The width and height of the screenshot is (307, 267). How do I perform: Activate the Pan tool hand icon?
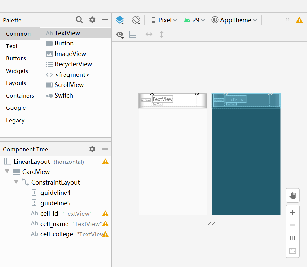292,195
